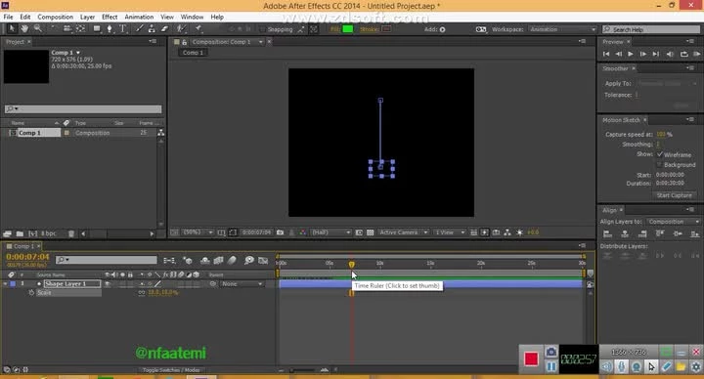Screen dimensions: 704x379
Task: Click the Stroke color swatch
Action: (x=385, y=29)
